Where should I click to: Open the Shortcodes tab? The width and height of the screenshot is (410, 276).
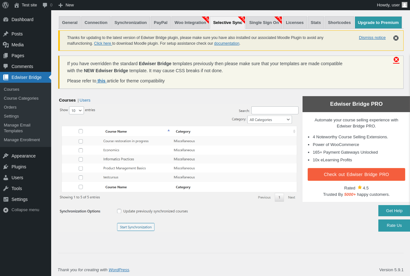(339, 22)
